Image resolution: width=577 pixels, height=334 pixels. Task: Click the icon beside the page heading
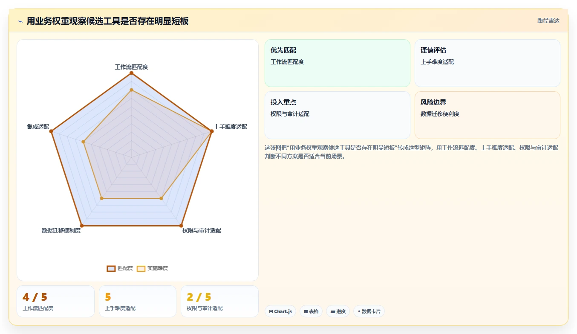20,21
